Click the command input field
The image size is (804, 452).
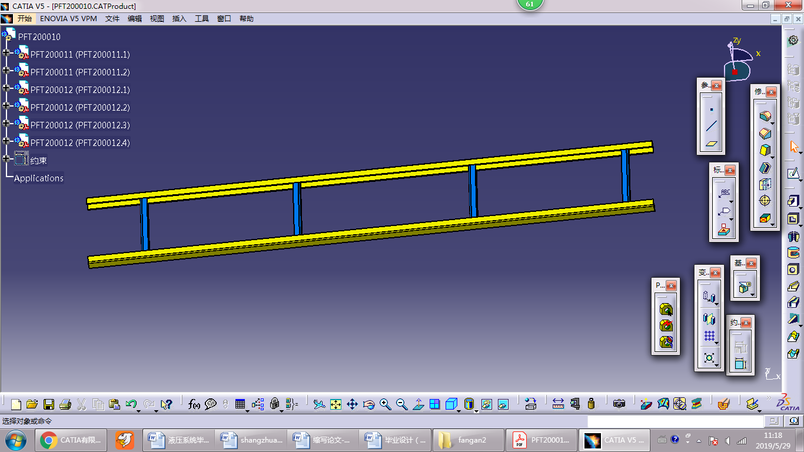click(x=675, y=421)
